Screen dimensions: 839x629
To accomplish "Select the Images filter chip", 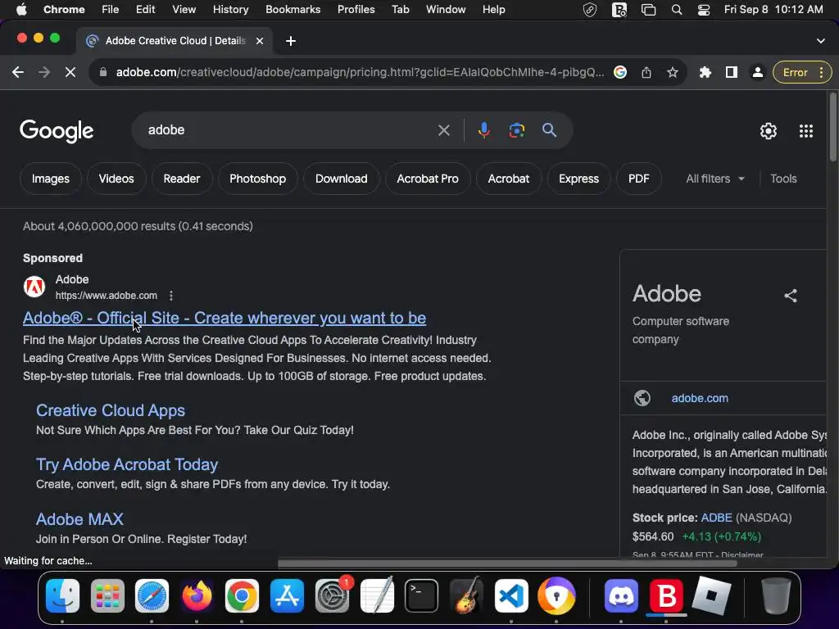I will coord(50,179).
